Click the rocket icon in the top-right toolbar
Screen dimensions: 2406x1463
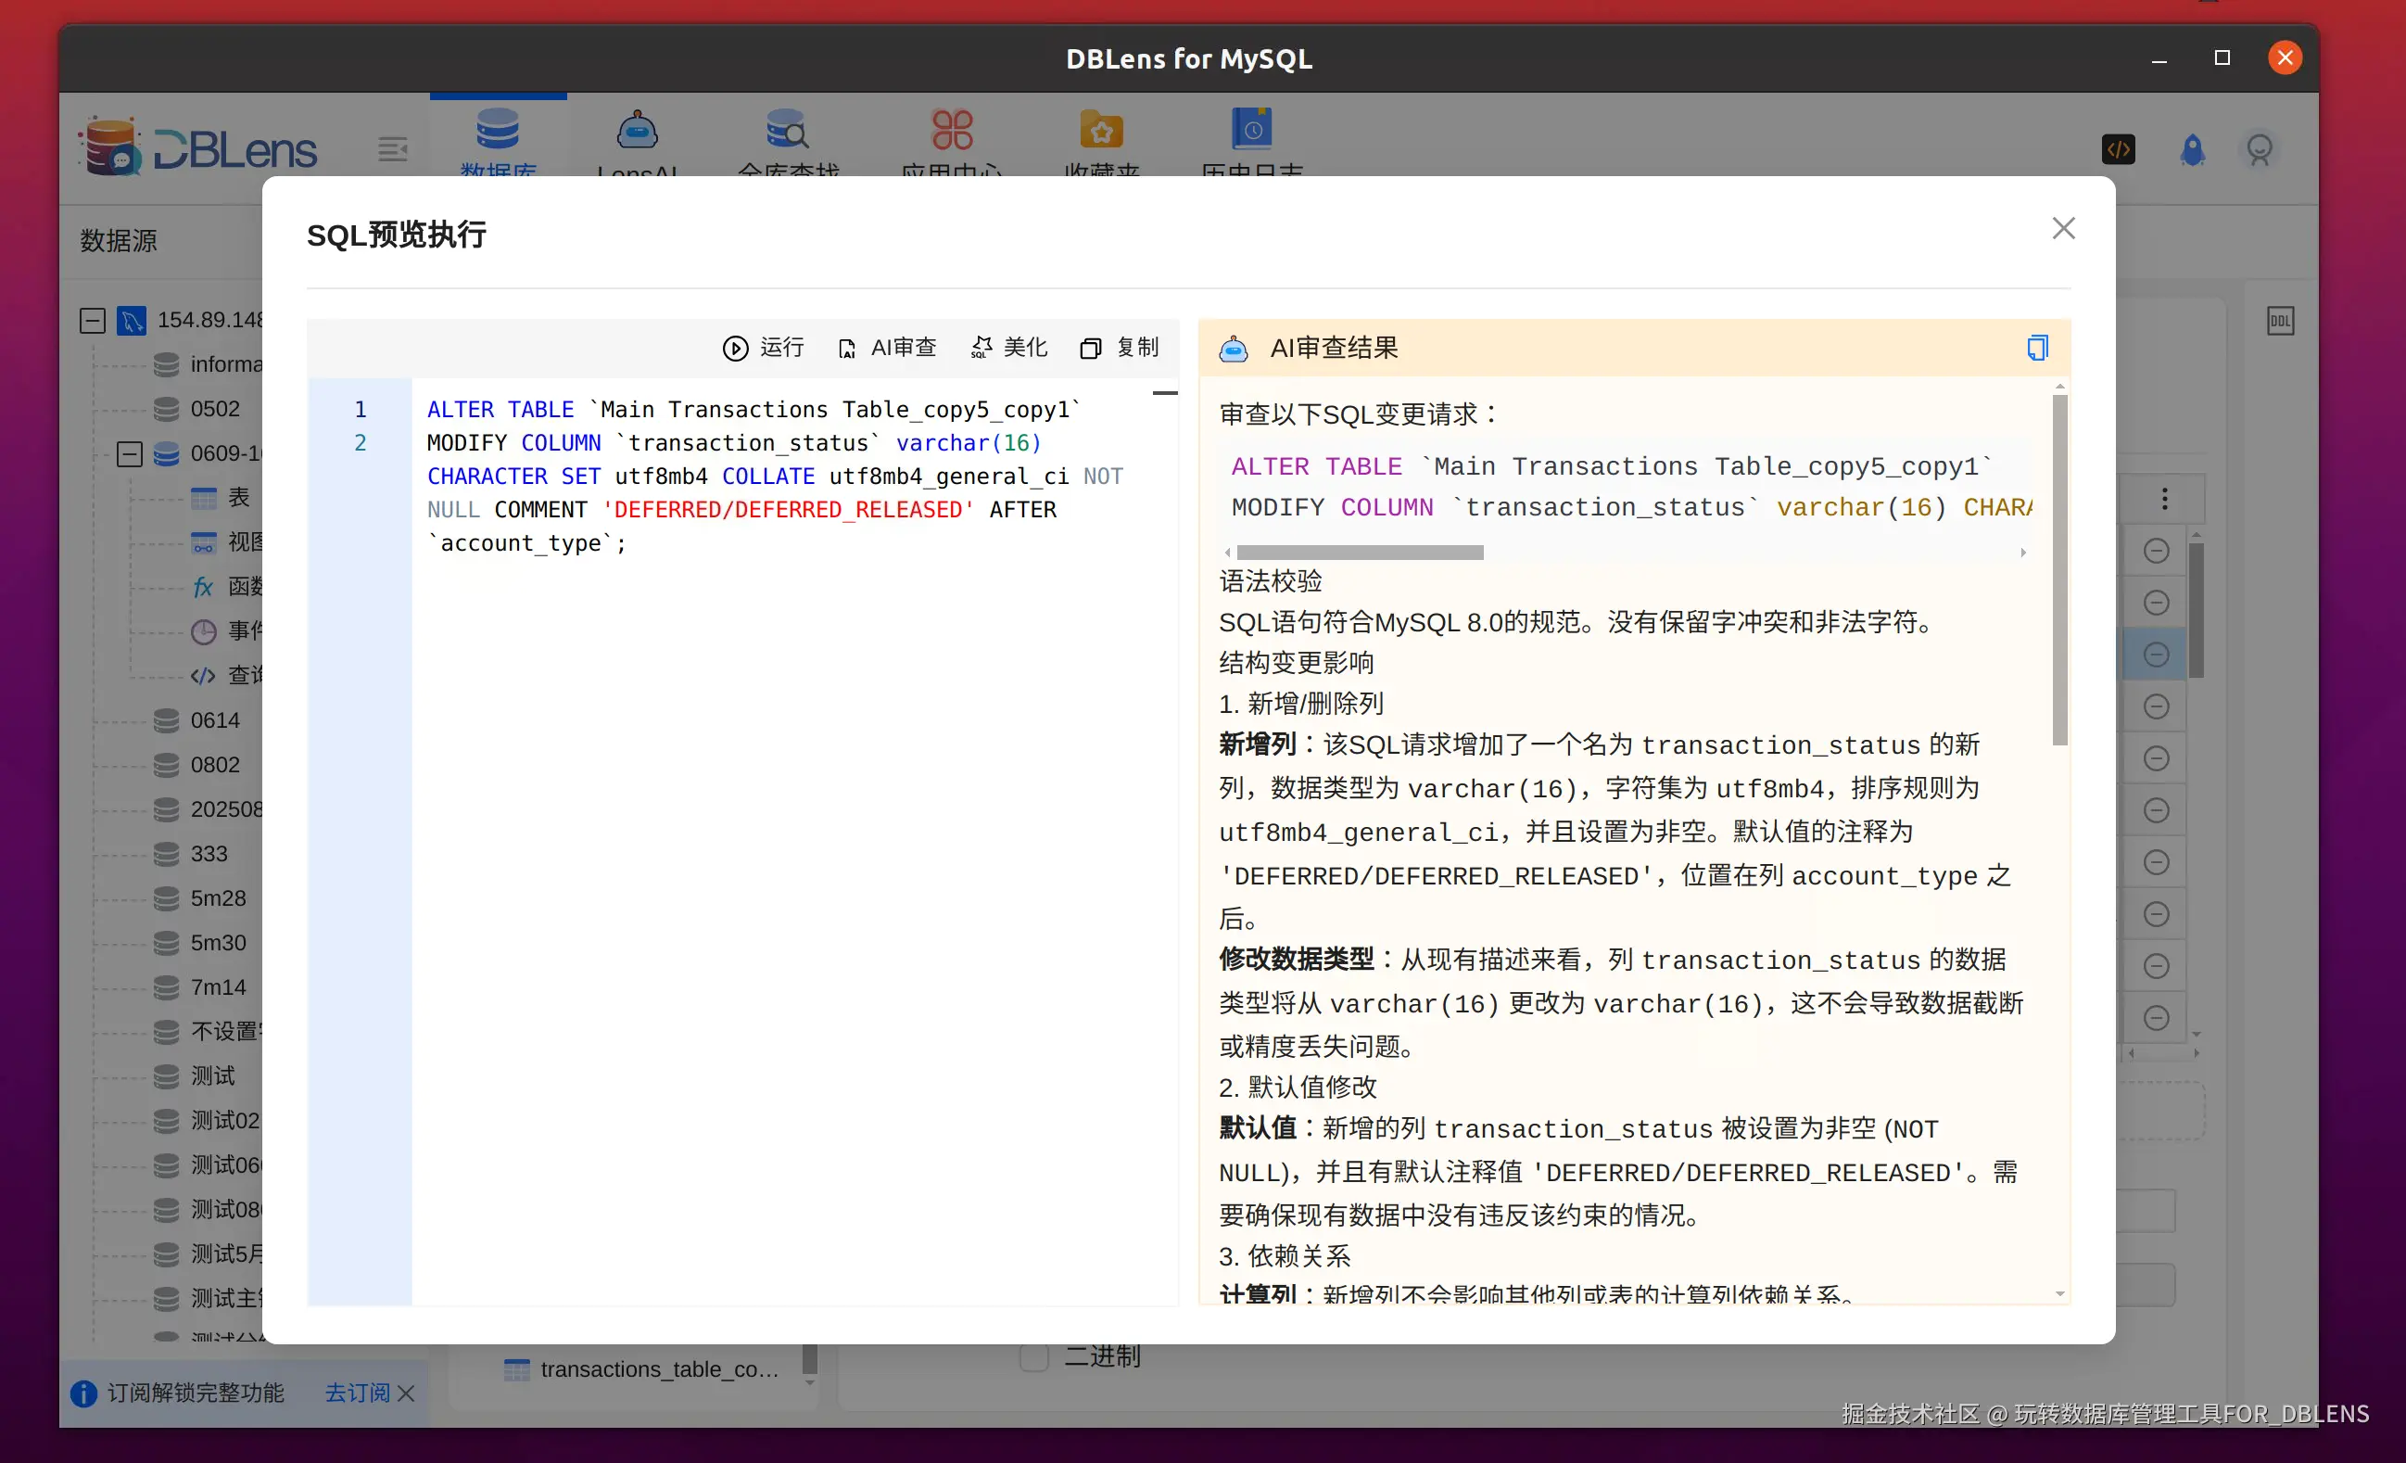coord(2192,149)
